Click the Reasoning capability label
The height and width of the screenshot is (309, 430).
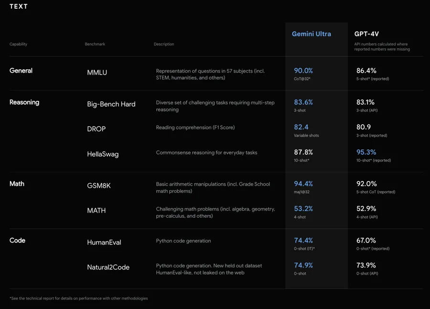click(24, 102)
